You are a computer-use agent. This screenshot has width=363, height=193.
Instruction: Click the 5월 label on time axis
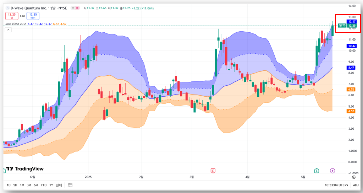[x=303, y=177]
